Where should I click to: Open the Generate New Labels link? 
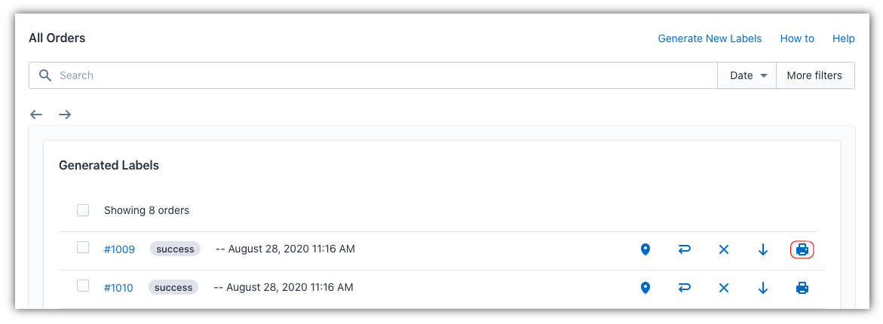click(710, 39)
